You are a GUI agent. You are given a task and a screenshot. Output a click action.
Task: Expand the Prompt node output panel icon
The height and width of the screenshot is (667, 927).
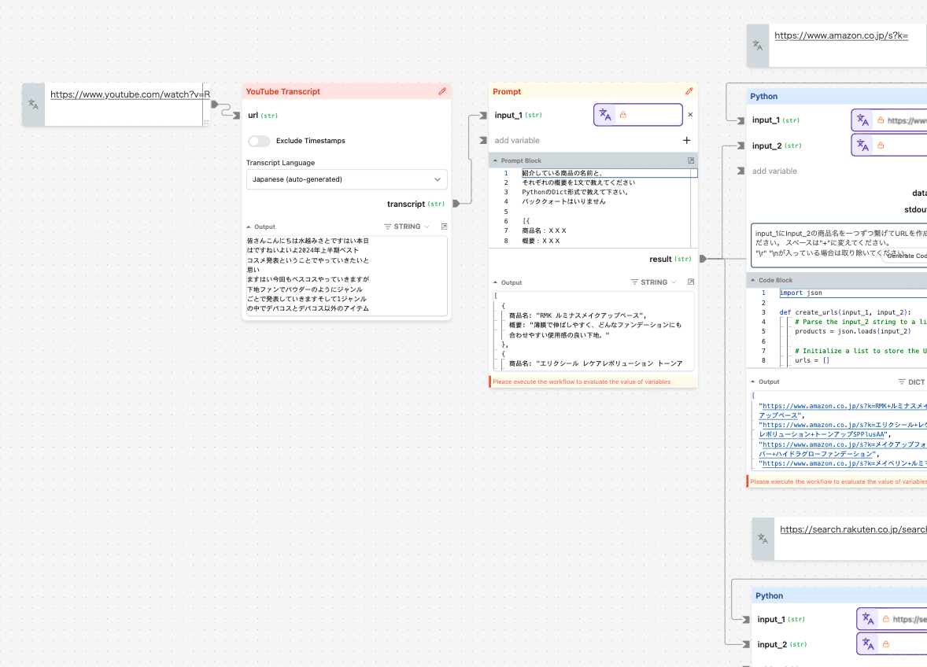tap(691, 282)
